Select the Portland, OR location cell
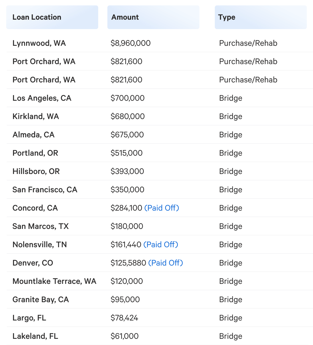The height and width of the screenshot is (345, 313). coord(35,153)
